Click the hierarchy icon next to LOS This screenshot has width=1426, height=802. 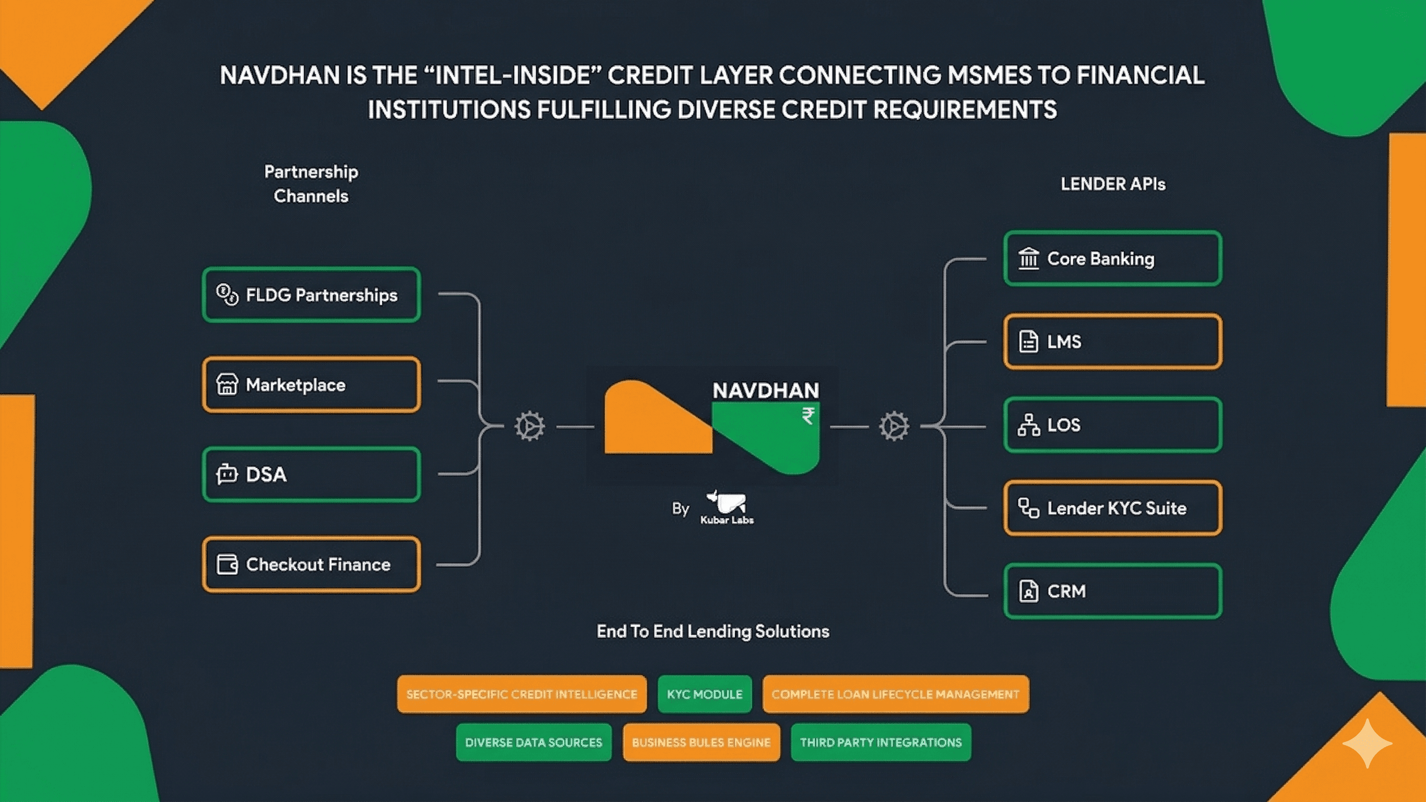[x=1029, y=425]
